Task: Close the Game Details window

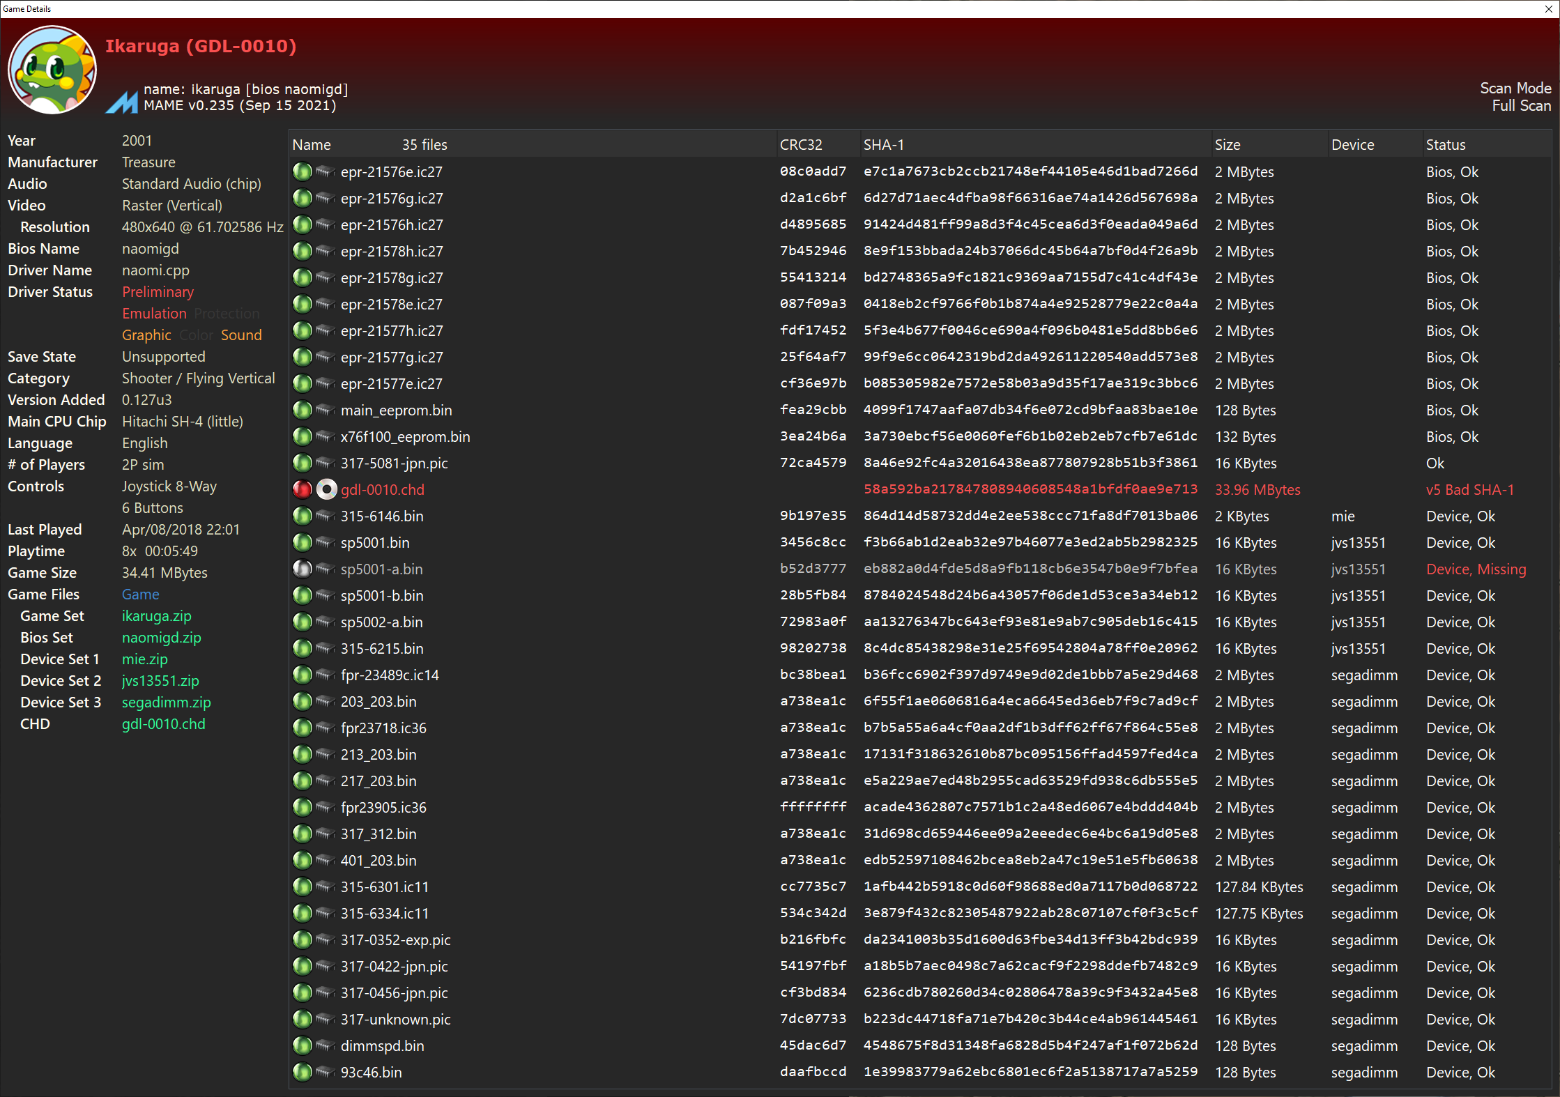Action: [x=1548, y=9]
